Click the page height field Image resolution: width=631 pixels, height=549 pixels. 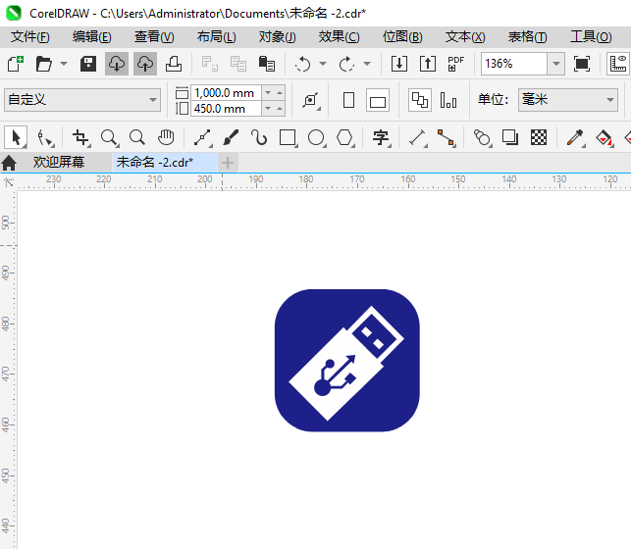coord(226,109)
